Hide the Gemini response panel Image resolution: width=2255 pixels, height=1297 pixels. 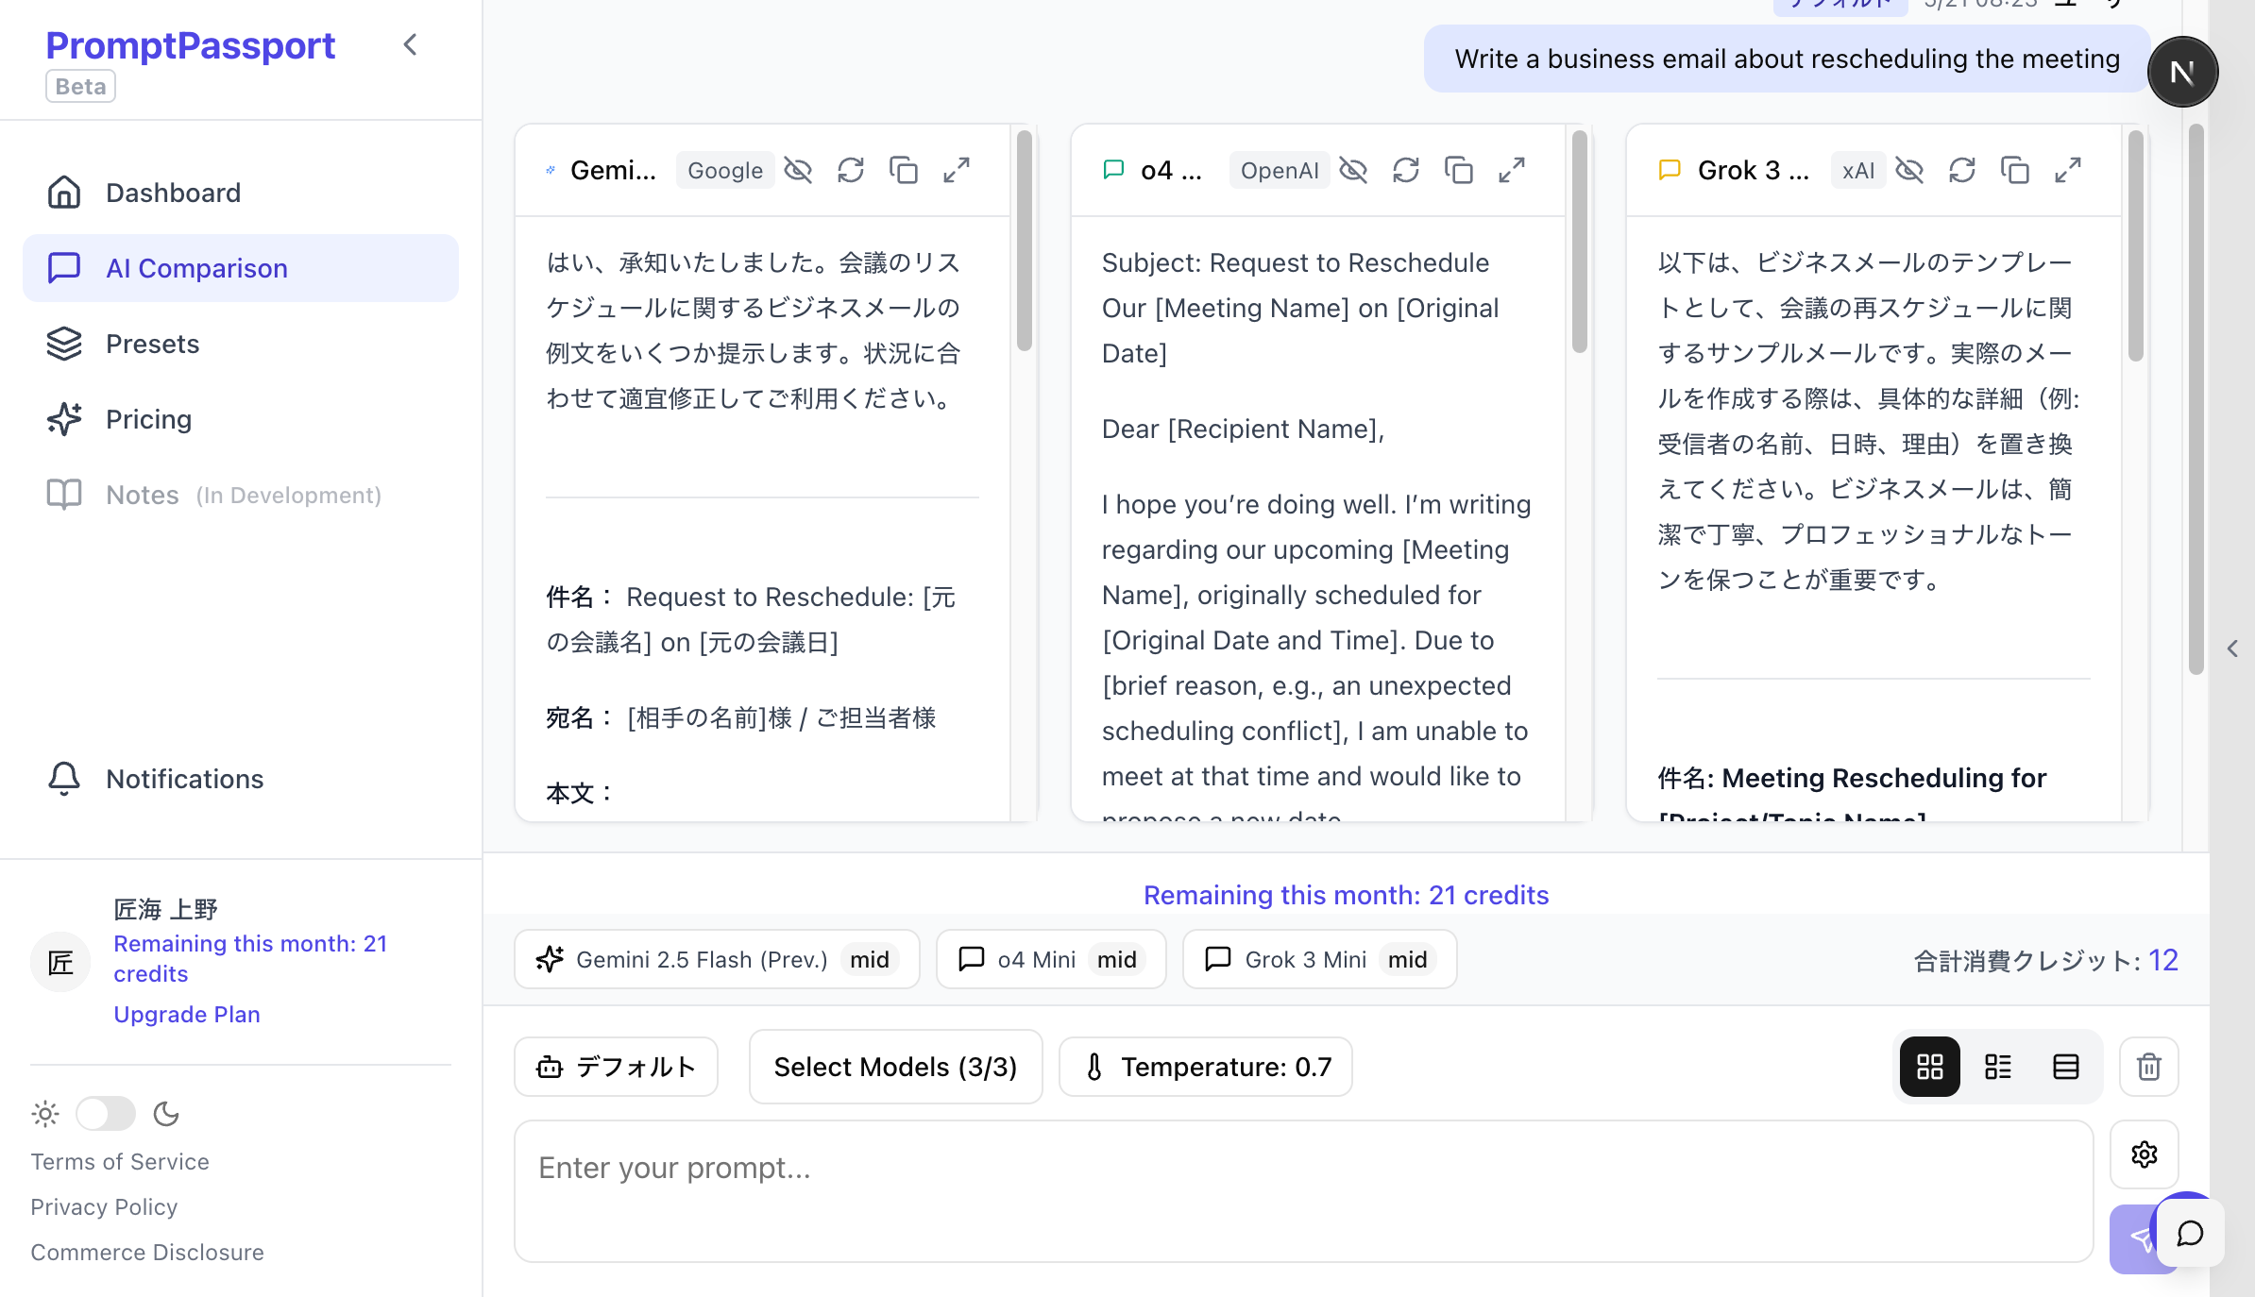(798, 170)
